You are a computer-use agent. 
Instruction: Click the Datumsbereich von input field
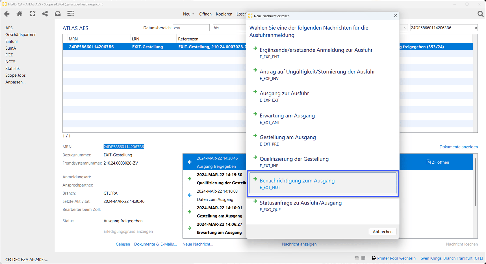coord(191,28)
